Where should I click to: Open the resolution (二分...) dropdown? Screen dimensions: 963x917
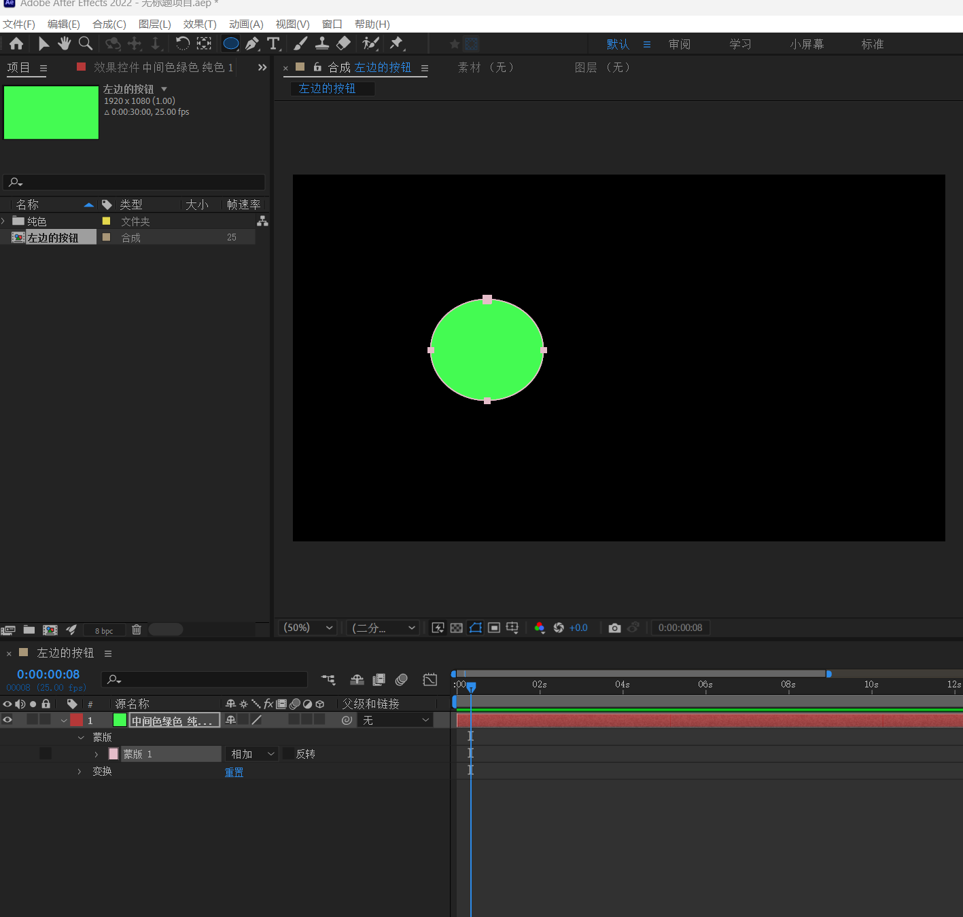click(x=383, y=628)
